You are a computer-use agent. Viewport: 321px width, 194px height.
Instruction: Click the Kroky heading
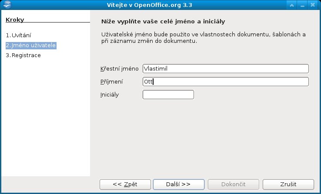point(15,20)
